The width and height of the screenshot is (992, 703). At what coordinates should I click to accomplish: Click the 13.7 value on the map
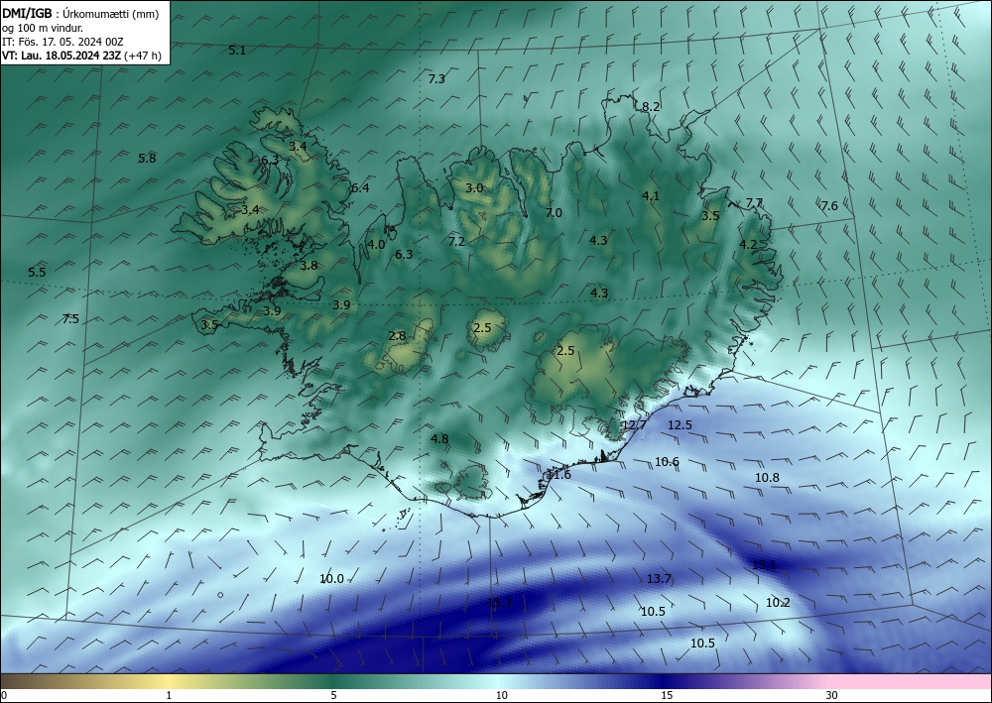click(660, 578)
